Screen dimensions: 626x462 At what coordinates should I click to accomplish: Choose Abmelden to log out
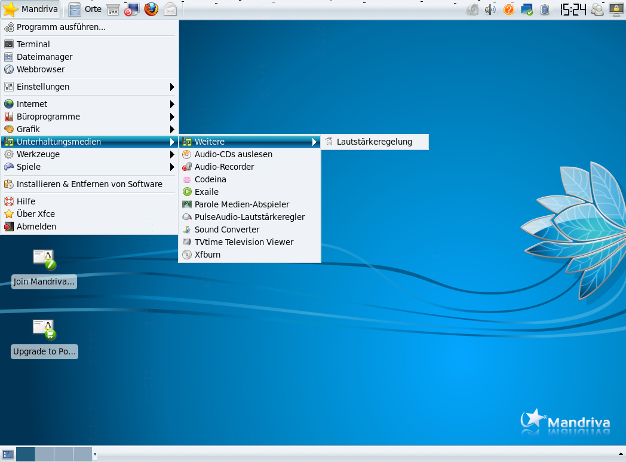(x=36, y=227)
